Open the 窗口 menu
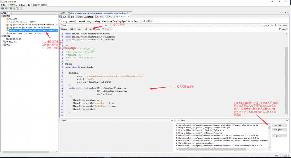The width and height of the screenshot is (291, 158). coord(36,5)
